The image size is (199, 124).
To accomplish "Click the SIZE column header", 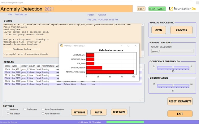I will pyautogui.click(x=38, y=66).
